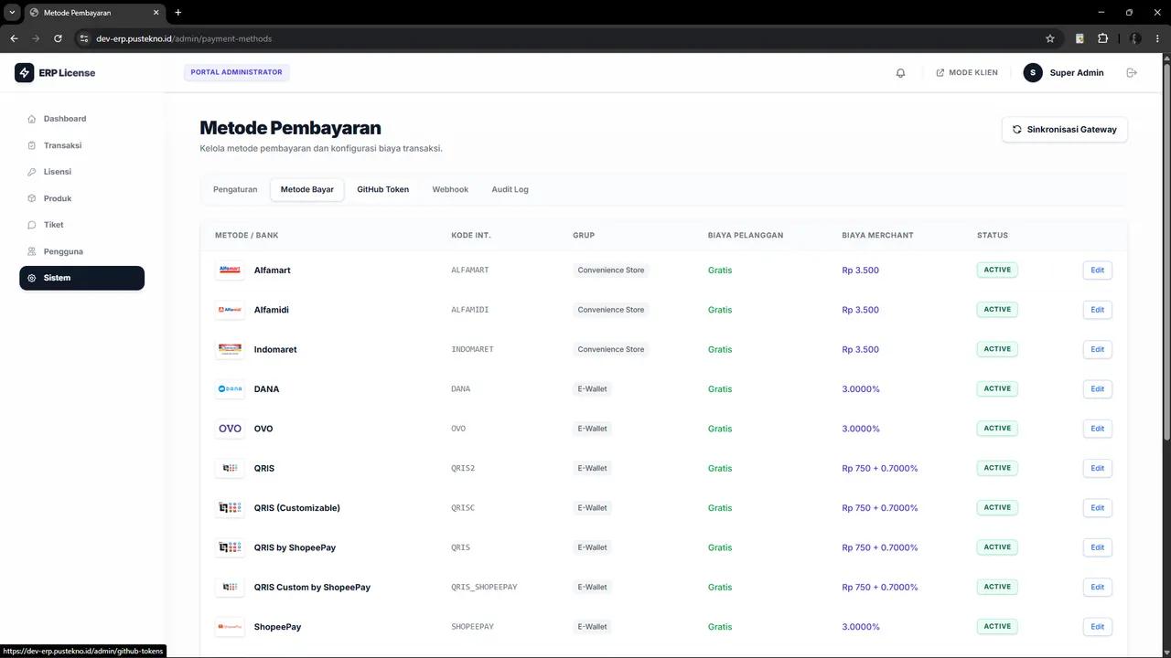
Task: Edit the Alfamidi payment method
Action: pyautogui.click(x=1098, y=310)
